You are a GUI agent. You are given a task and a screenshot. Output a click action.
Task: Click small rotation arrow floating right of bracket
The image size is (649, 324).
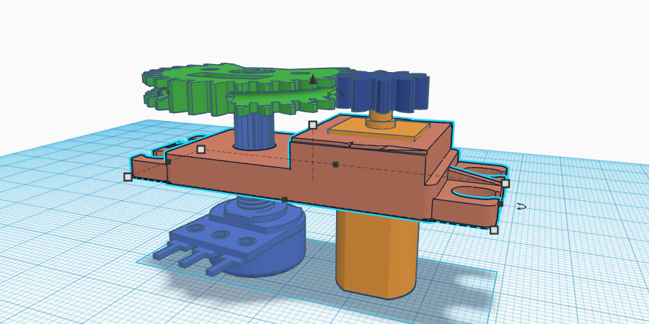(x=521, y=206)
